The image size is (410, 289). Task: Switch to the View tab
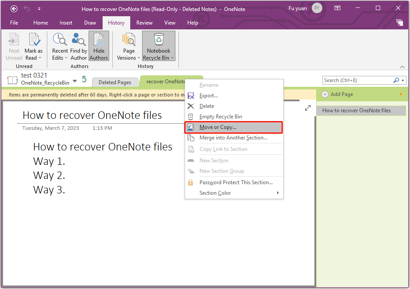170,23
